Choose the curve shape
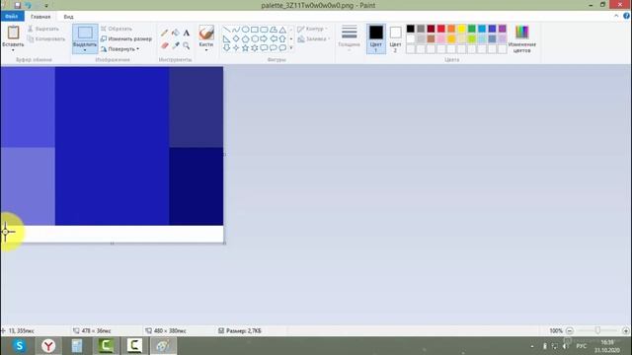Image resolution: width=632 pixels, height=355 pixels. coord(236,30)
